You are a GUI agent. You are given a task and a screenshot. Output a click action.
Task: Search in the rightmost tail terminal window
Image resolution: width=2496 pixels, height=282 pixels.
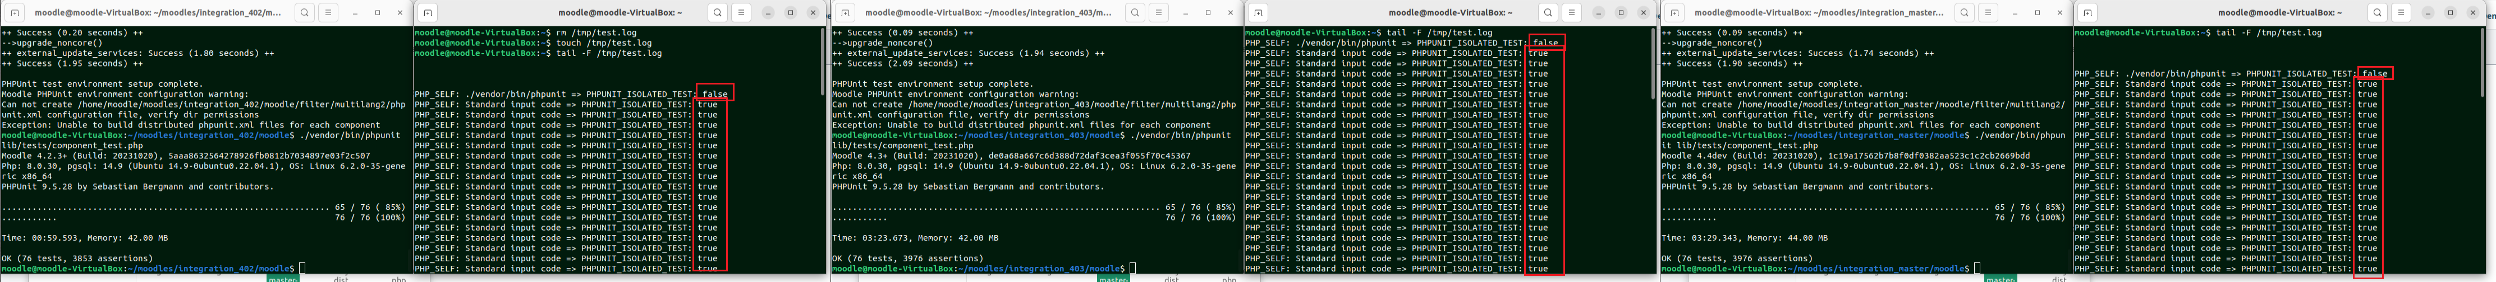click(x=2377, y=12)
